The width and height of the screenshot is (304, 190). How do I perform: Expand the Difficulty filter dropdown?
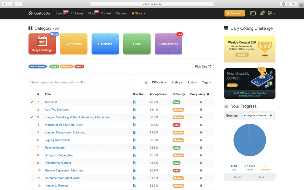159,83
